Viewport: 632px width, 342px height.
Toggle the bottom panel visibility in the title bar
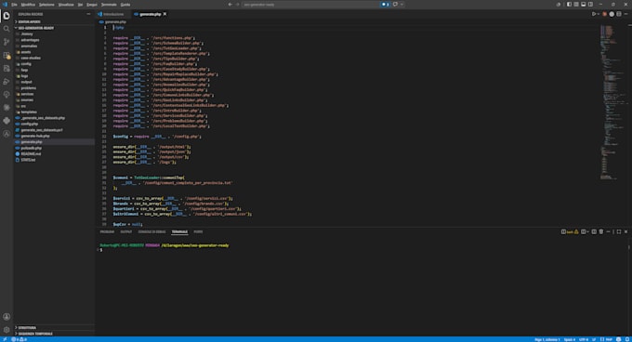tap(584, 5)
